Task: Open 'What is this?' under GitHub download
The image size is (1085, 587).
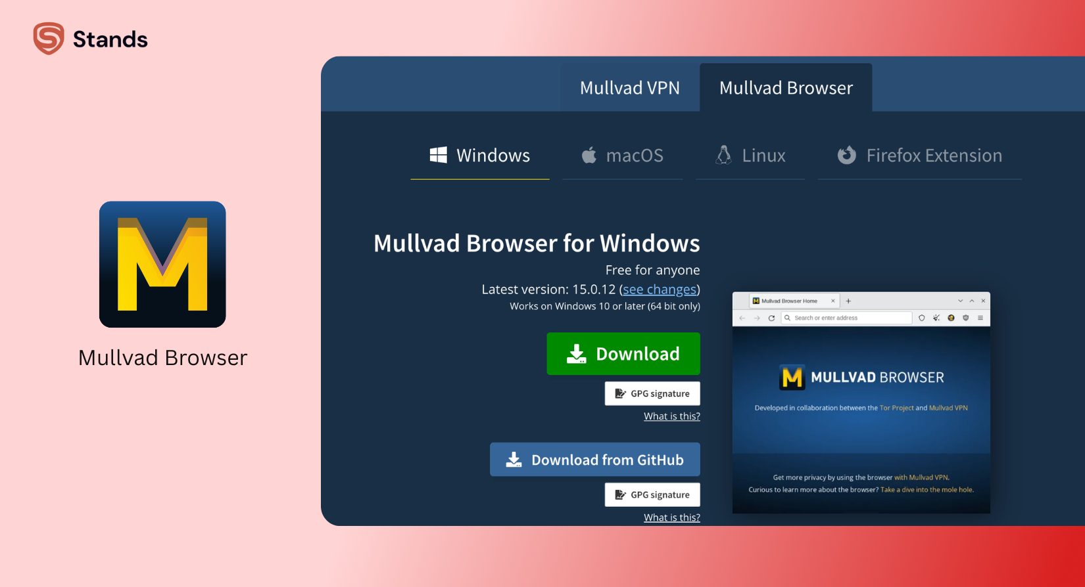Action: click(672, 517)
